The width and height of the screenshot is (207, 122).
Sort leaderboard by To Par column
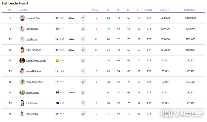click(95, 10)
